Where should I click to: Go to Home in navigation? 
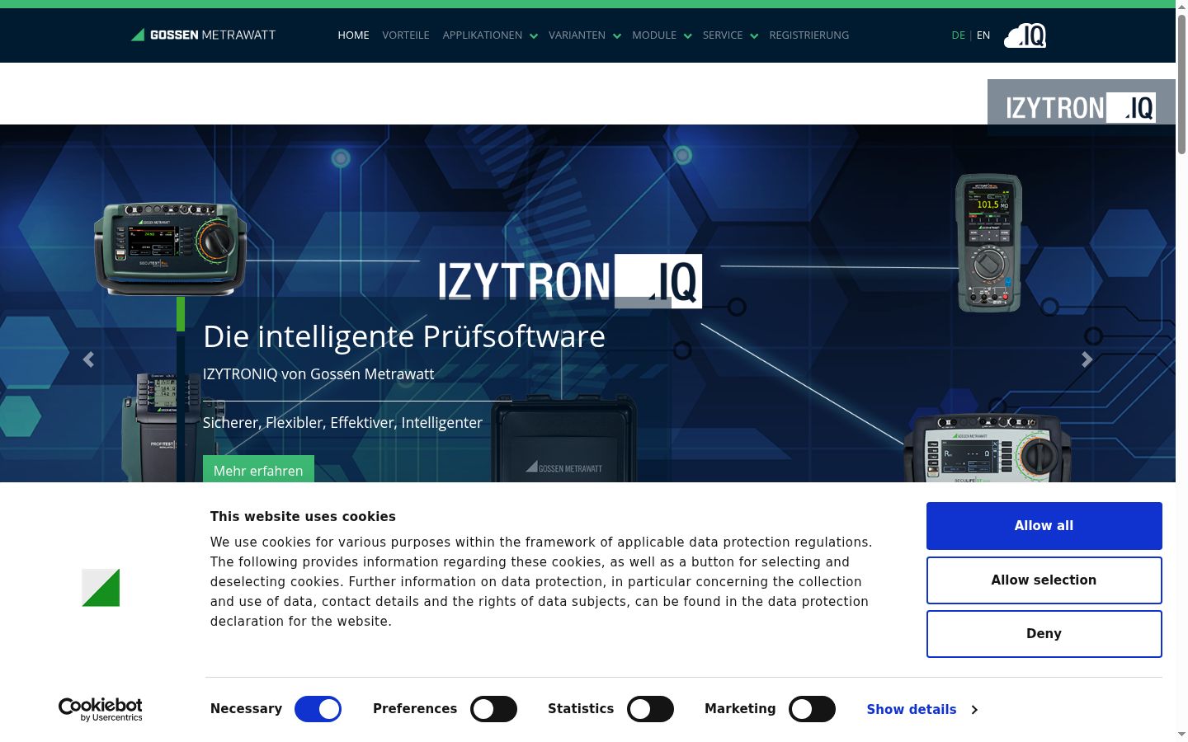tap(353, 35)
